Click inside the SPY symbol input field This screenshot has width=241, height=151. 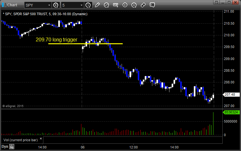pyautogui.click(x=36, y=5)
